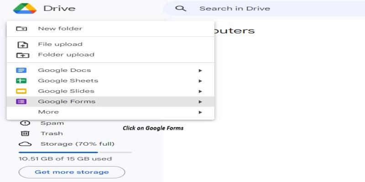This screenshot has height=182, width=365.
Task: Click the green Google Sheets icon
Action: pyautogui.click(x=21, y=81)
